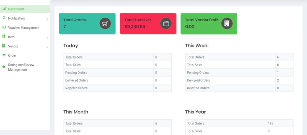Select the Total TurnOver summary card
The height and width of the screenshot is (135, 307).
point(148,23)
